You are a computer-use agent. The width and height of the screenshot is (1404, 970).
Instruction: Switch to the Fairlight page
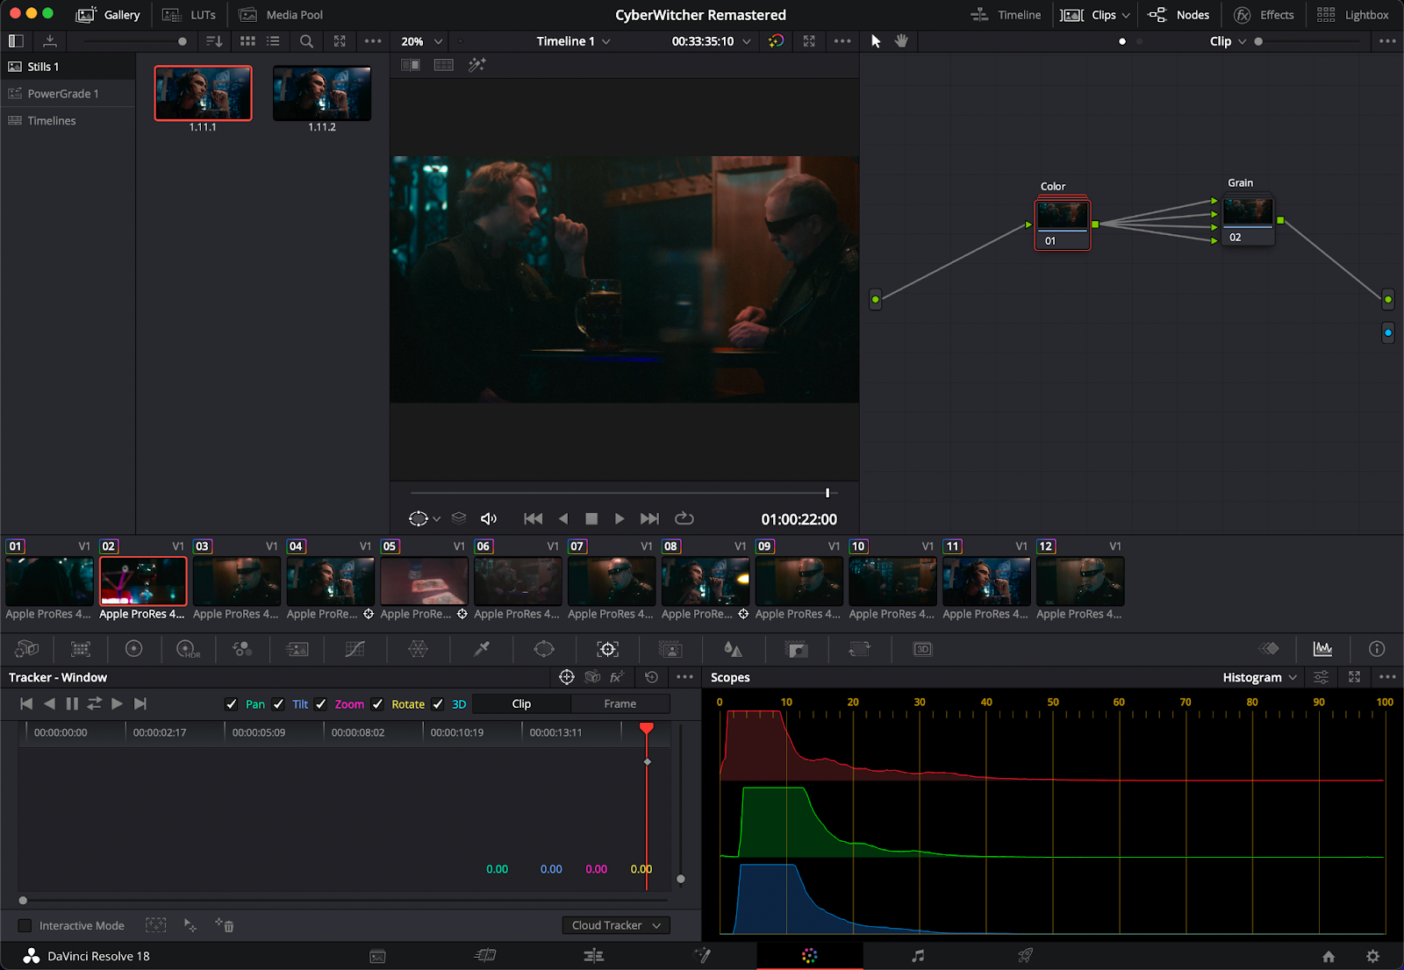[x=918, y=956]
